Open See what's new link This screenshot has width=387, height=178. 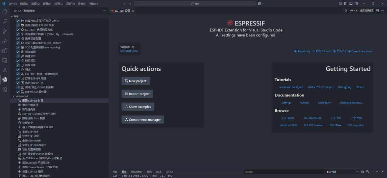(x=129, y=51)
